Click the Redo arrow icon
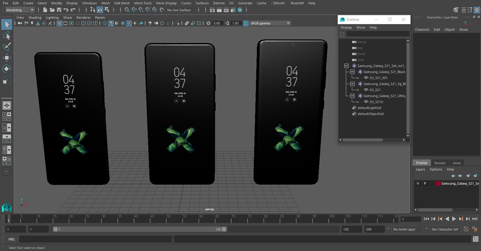 (73, 10)
